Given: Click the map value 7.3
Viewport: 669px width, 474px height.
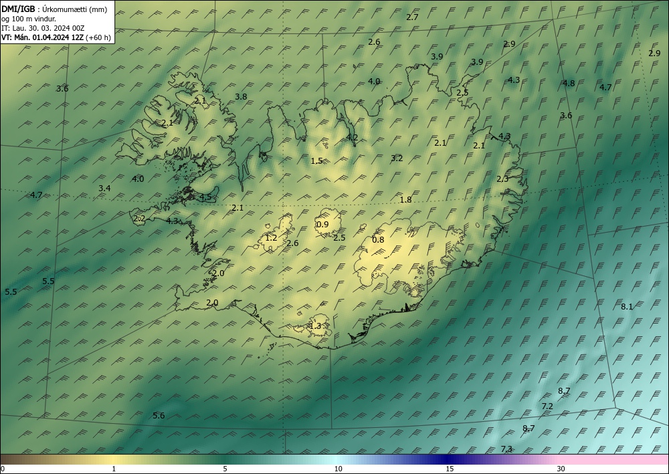Looking at the screenshot, I should tap(506, 449).
